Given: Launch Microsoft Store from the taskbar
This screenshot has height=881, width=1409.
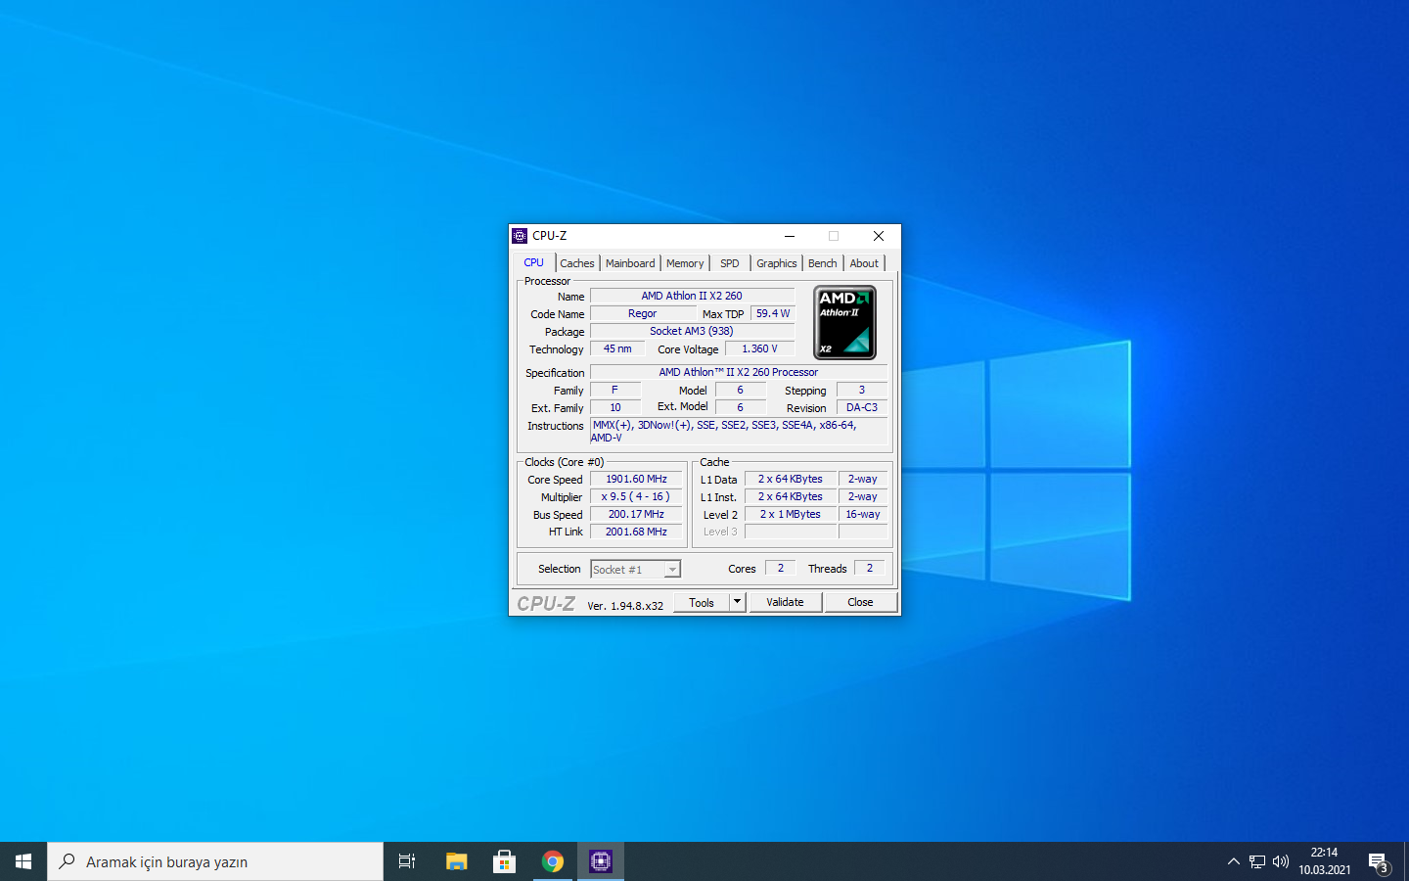Looking at the screenshot, I should [504, 861].
